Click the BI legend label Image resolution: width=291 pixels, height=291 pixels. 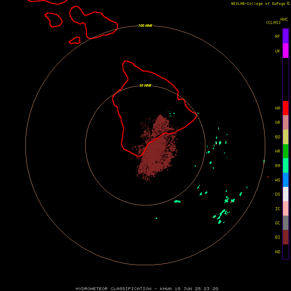coord(277,237)
